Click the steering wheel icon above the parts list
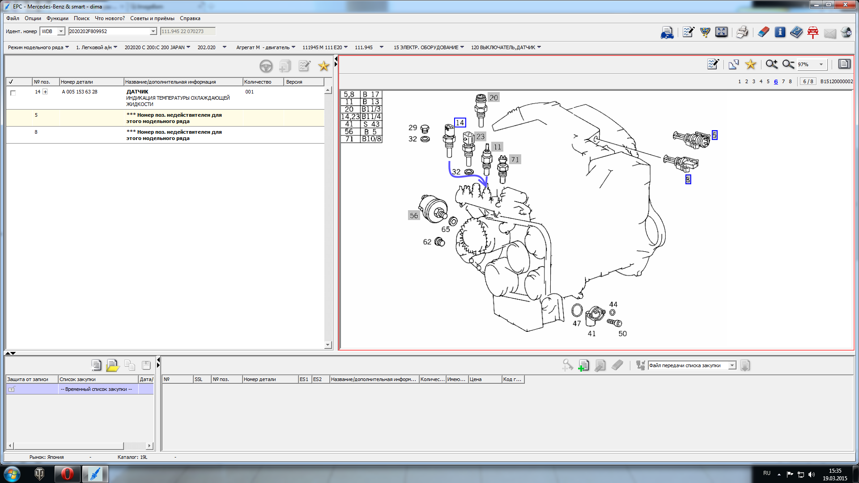 coord(266,66)
